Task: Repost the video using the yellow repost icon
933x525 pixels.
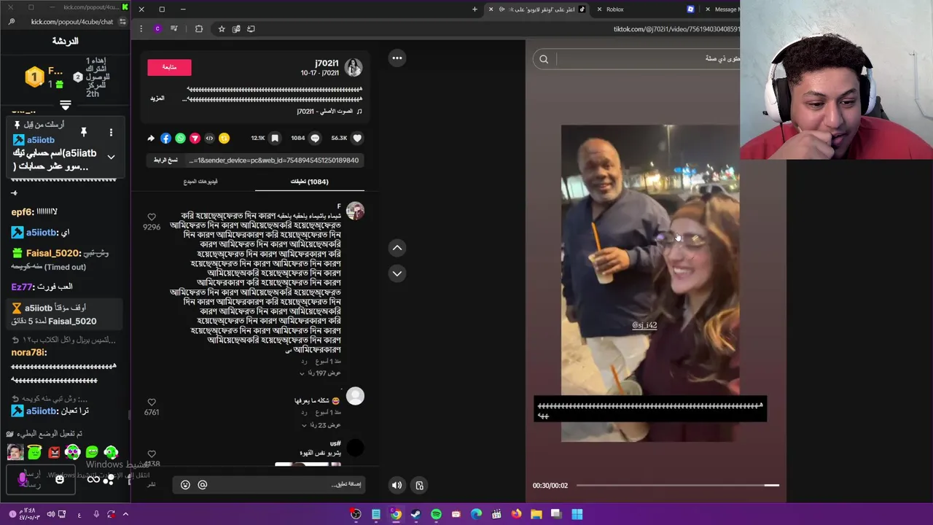Action: (224, 138)
